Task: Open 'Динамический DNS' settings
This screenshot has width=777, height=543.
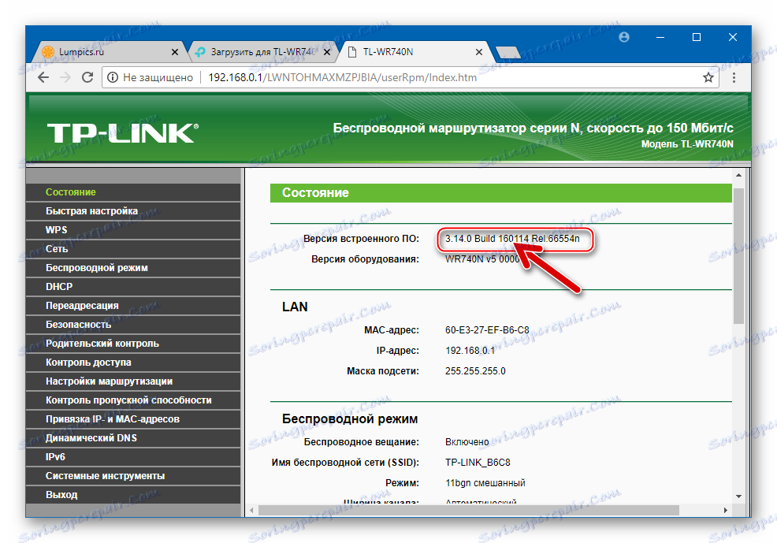Action: tap(133, 438)
